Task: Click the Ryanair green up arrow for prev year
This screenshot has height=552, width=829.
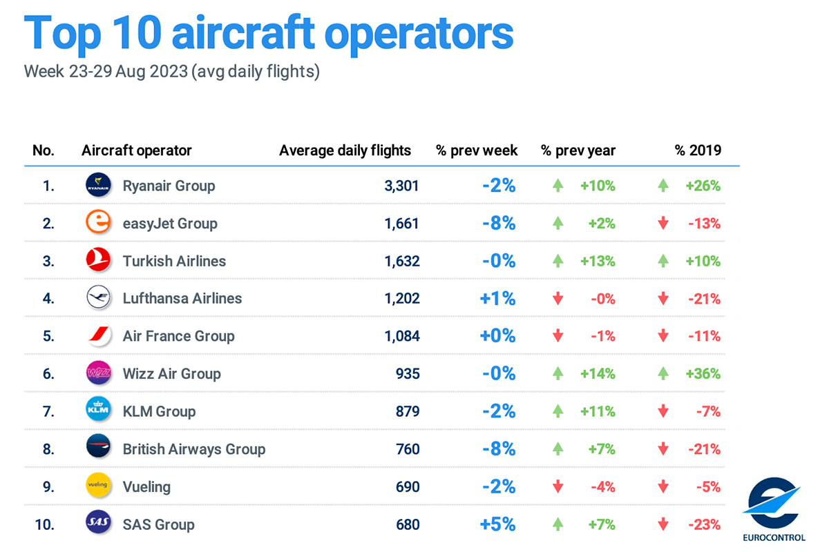Action: click(558, 186)
